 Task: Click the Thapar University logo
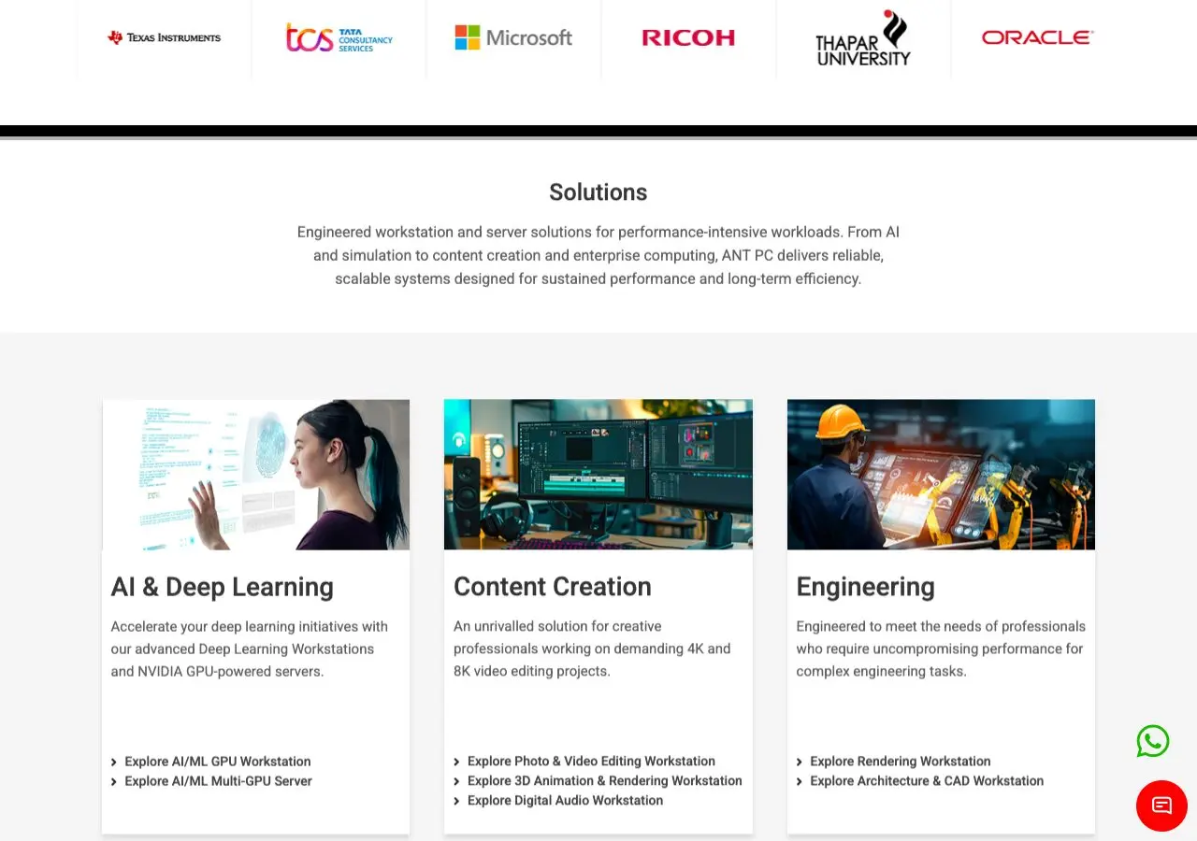pos(863,37)
